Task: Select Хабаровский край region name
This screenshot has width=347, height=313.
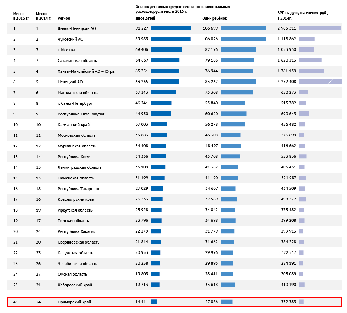Action: coord(75,285)
